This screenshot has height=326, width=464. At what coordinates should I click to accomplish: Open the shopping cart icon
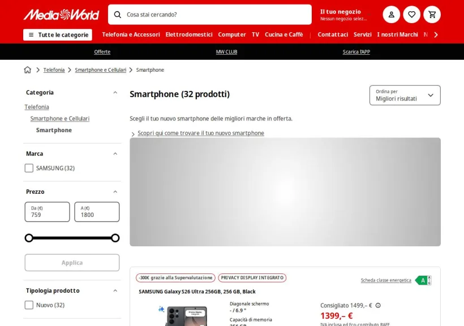coord(432,15)
